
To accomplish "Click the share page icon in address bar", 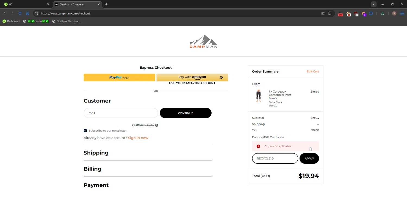I will (x=323, y=13).
